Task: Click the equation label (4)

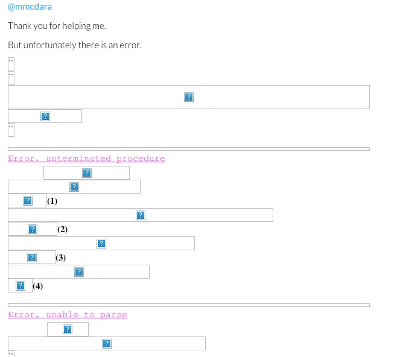Action: 38,286
